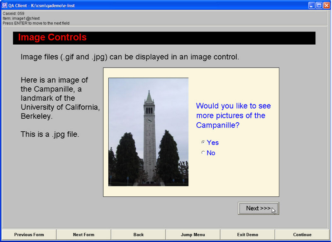
Task: Click 'Press ENTER to move to the next field'
Action: click(x=36, y=23)
